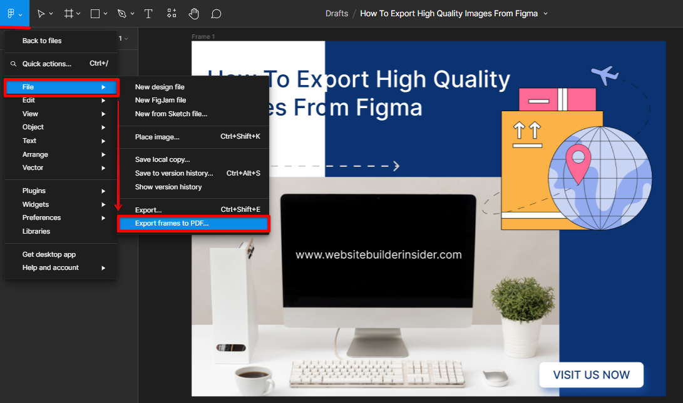Open the Help and account submenu arrow

click(x=103, y=268)
